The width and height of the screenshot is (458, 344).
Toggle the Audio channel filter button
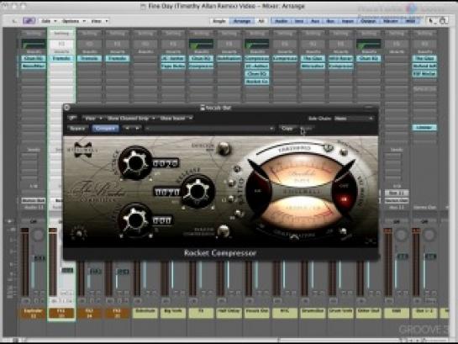tap(282, 21)
